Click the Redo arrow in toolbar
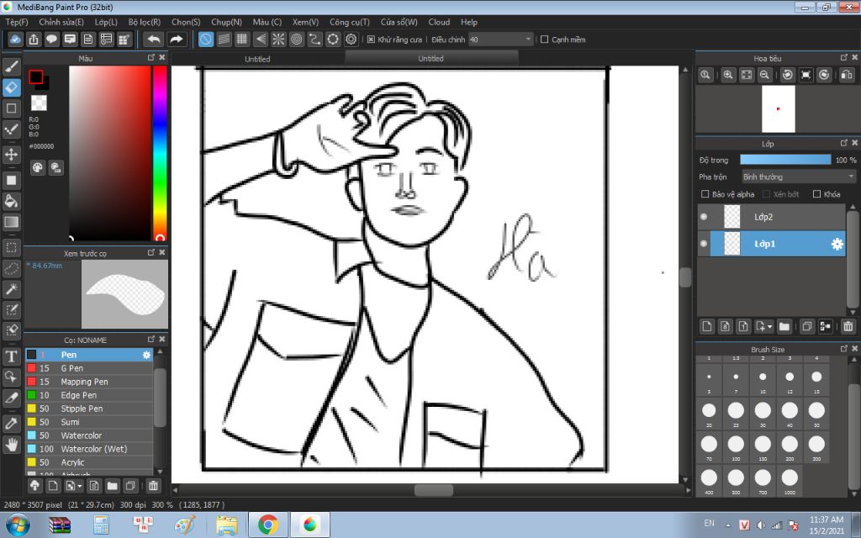The image size is (861, 538). (177, 40)
